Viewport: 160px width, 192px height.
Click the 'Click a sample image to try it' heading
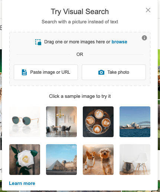[x=80, y=96]
